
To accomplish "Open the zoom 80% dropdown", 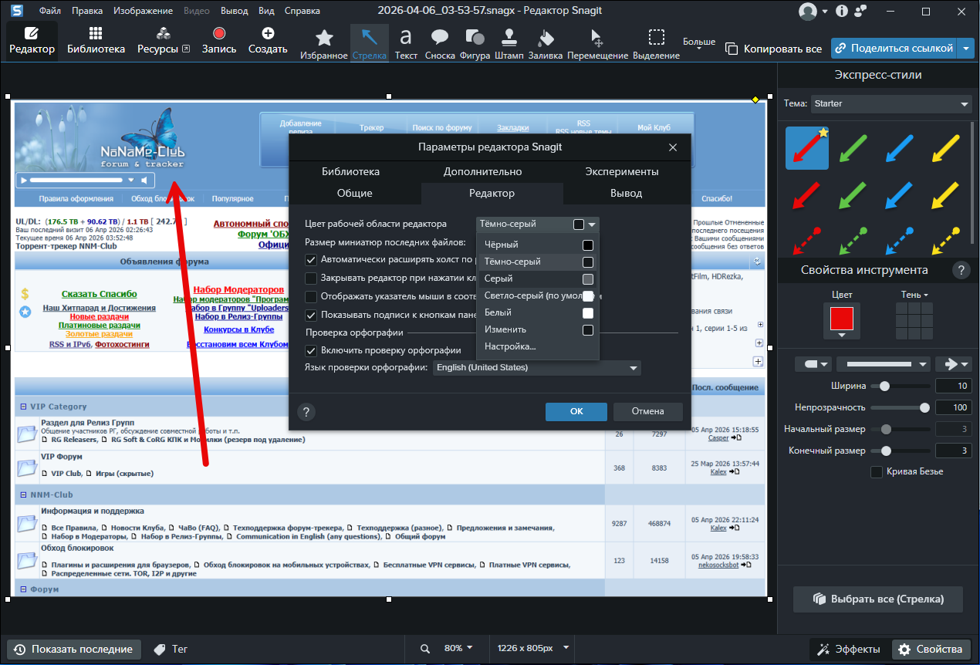I will pyautogui.click(x=458, y=648).
